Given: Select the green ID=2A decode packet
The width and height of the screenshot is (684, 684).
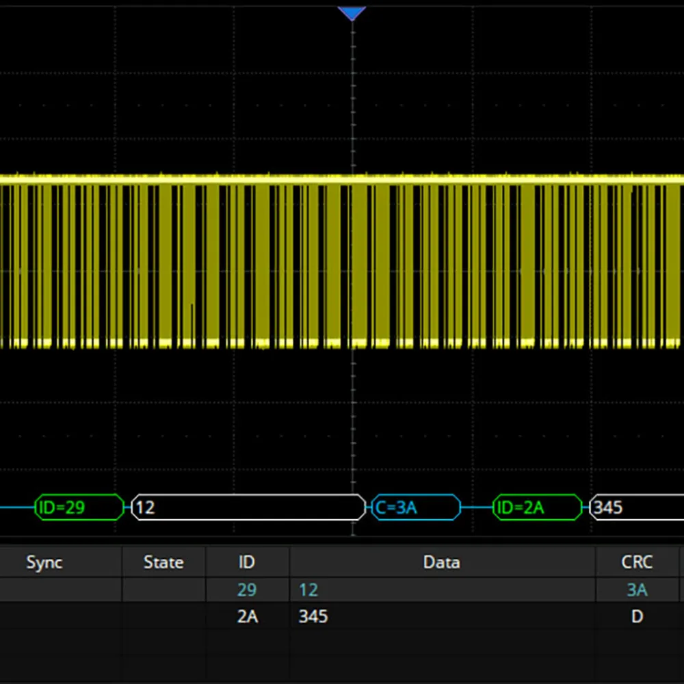Looking at the screenshot, I should (x=537, y=508).
